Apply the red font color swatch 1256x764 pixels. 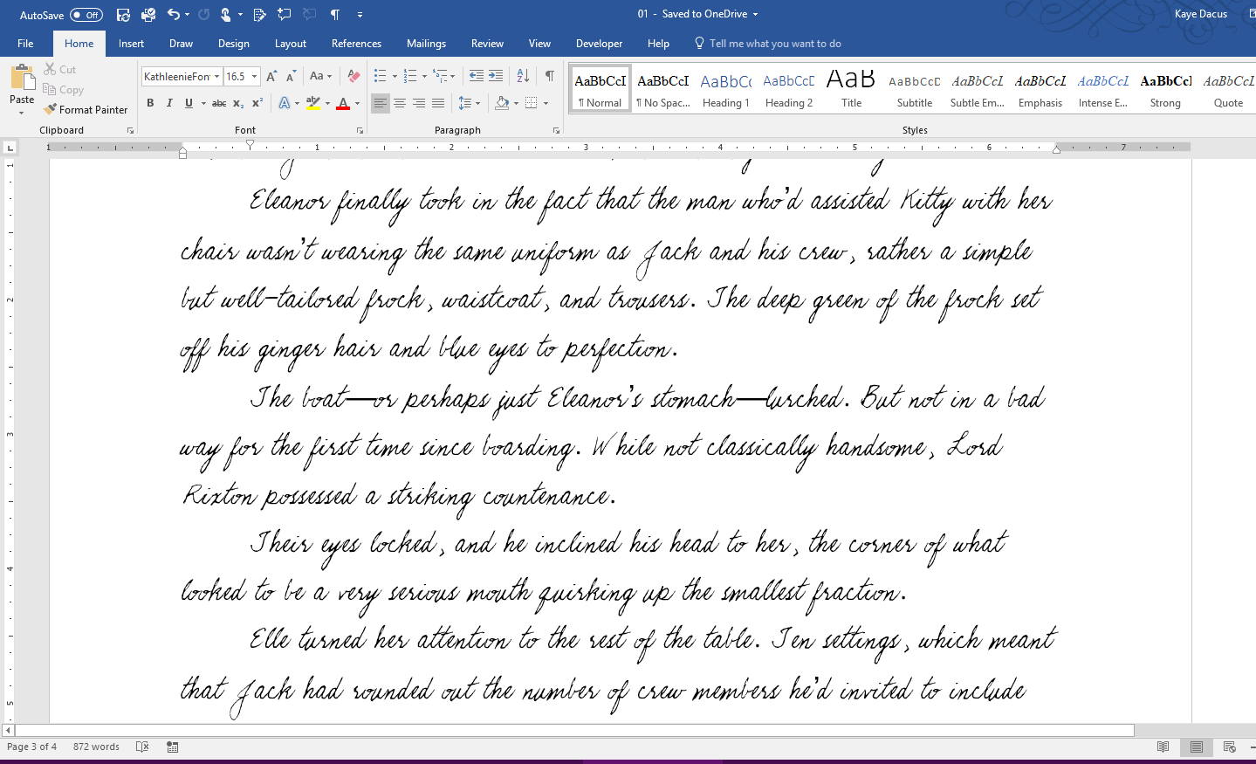pos(343,103)
